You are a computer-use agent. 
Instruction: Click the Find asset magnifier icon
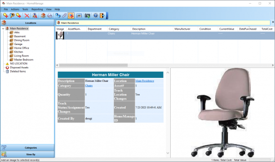[12, 16]
